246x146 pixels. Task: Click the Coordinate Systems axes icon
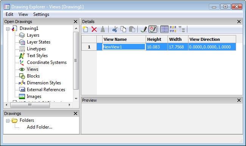22,62
